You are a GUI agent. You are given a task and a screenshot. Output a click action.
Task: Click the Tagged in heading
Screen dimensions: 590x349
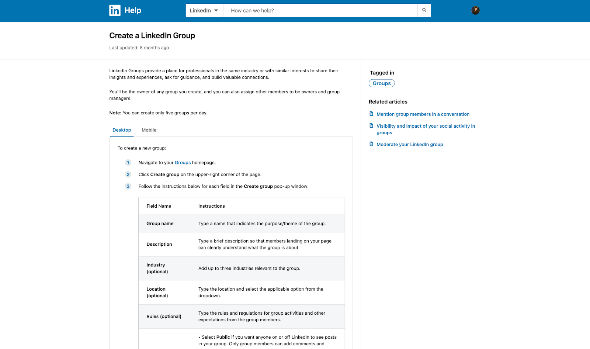pyautogui.click(x=382, y=73)
